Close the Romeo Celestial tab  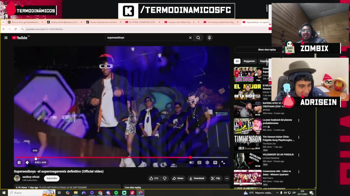(120, 22)
